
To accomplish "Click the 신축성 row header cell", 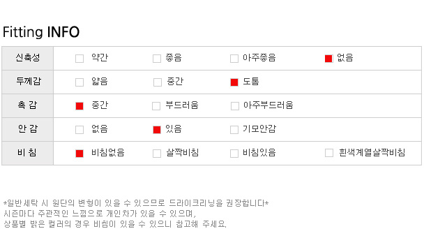I will (28, 58).
